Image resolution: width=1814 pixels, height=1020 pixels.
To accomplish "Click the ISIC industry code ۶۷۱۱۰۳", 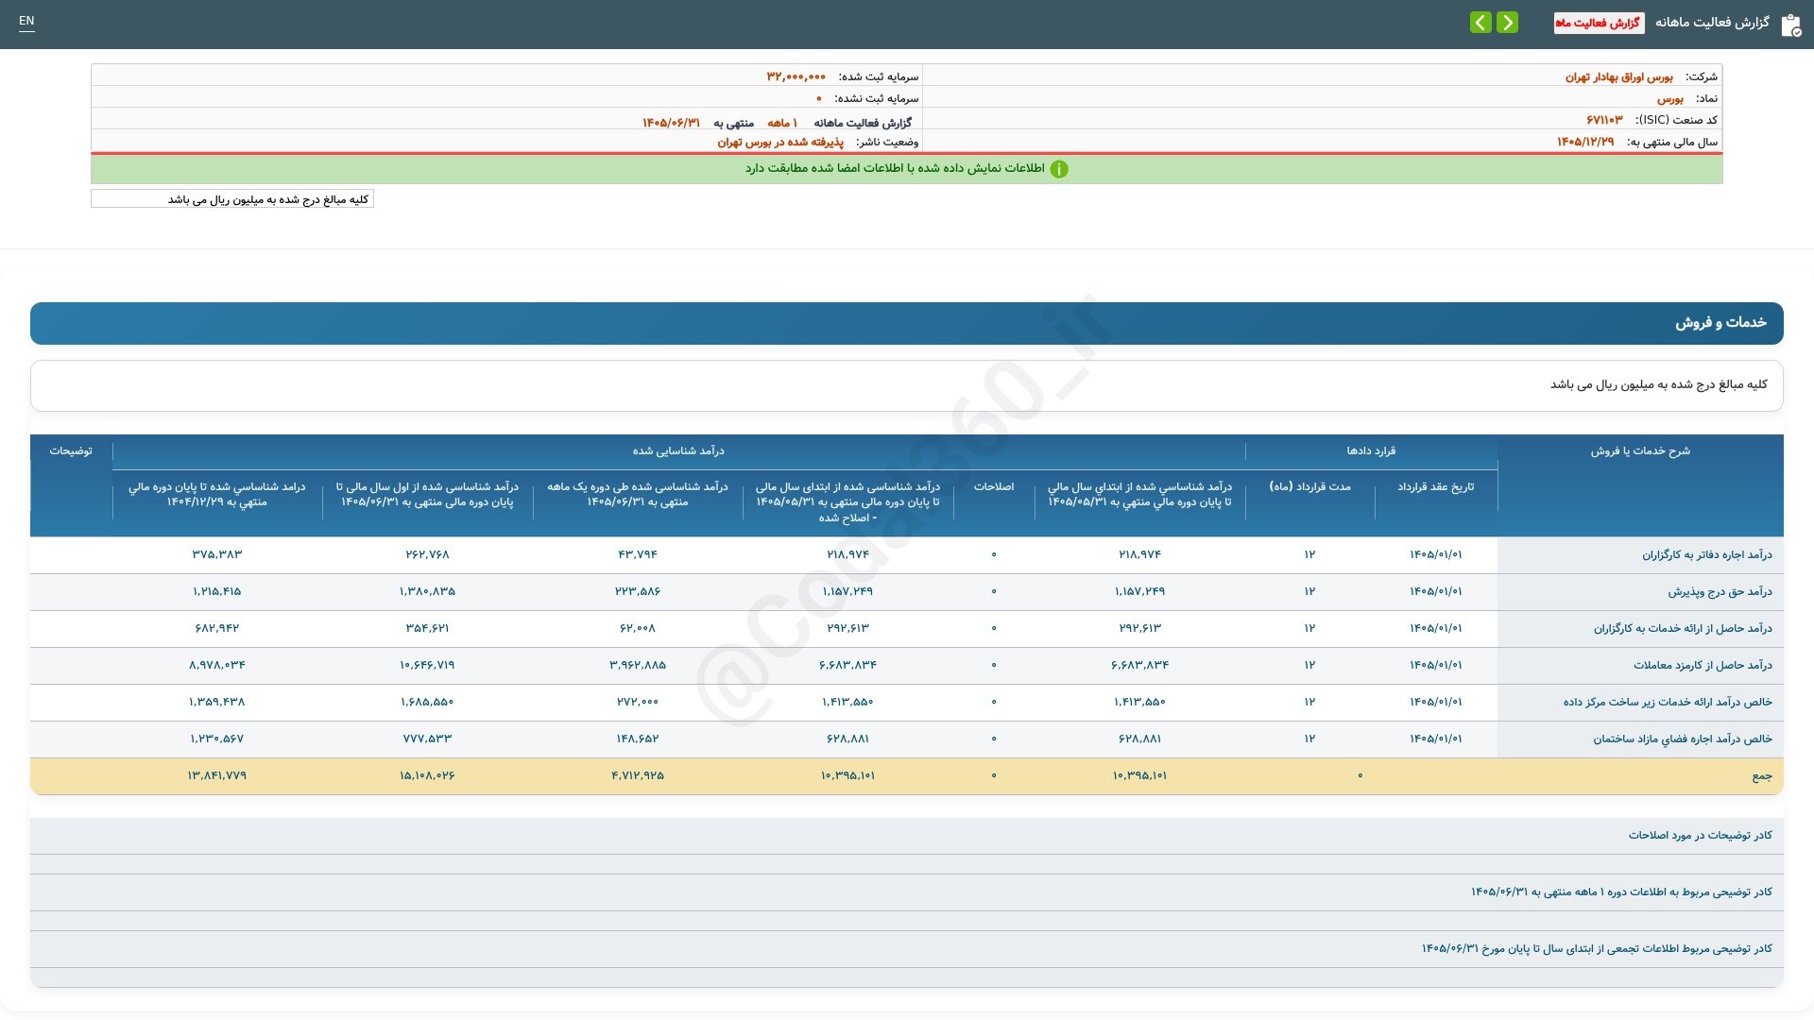I will pos(1604,120).
